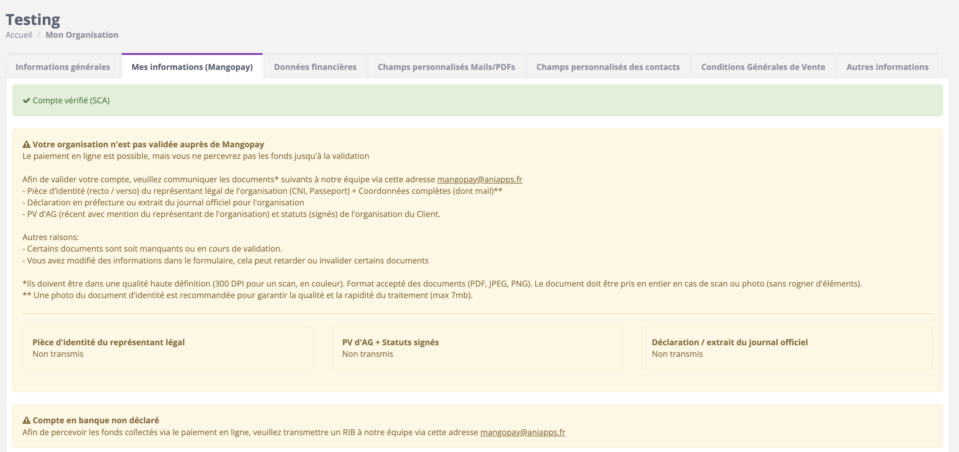Image resolution: width=959 pixels, height=452 pixels.
Task: Click Mon Organisation breadcrumb item
Action: (82, 35)
